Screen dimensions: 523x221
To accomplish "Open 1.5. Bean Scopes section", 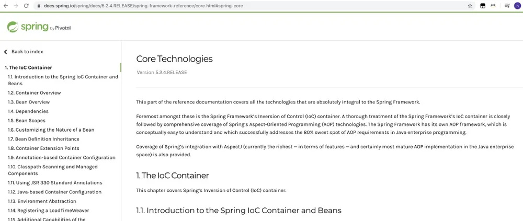I will point(27,120).
